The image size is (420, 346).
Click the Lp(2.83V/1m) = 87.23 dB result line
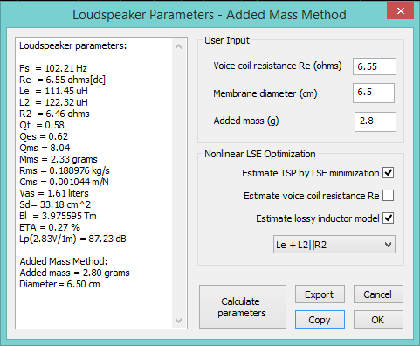click(x=72, y=239)
